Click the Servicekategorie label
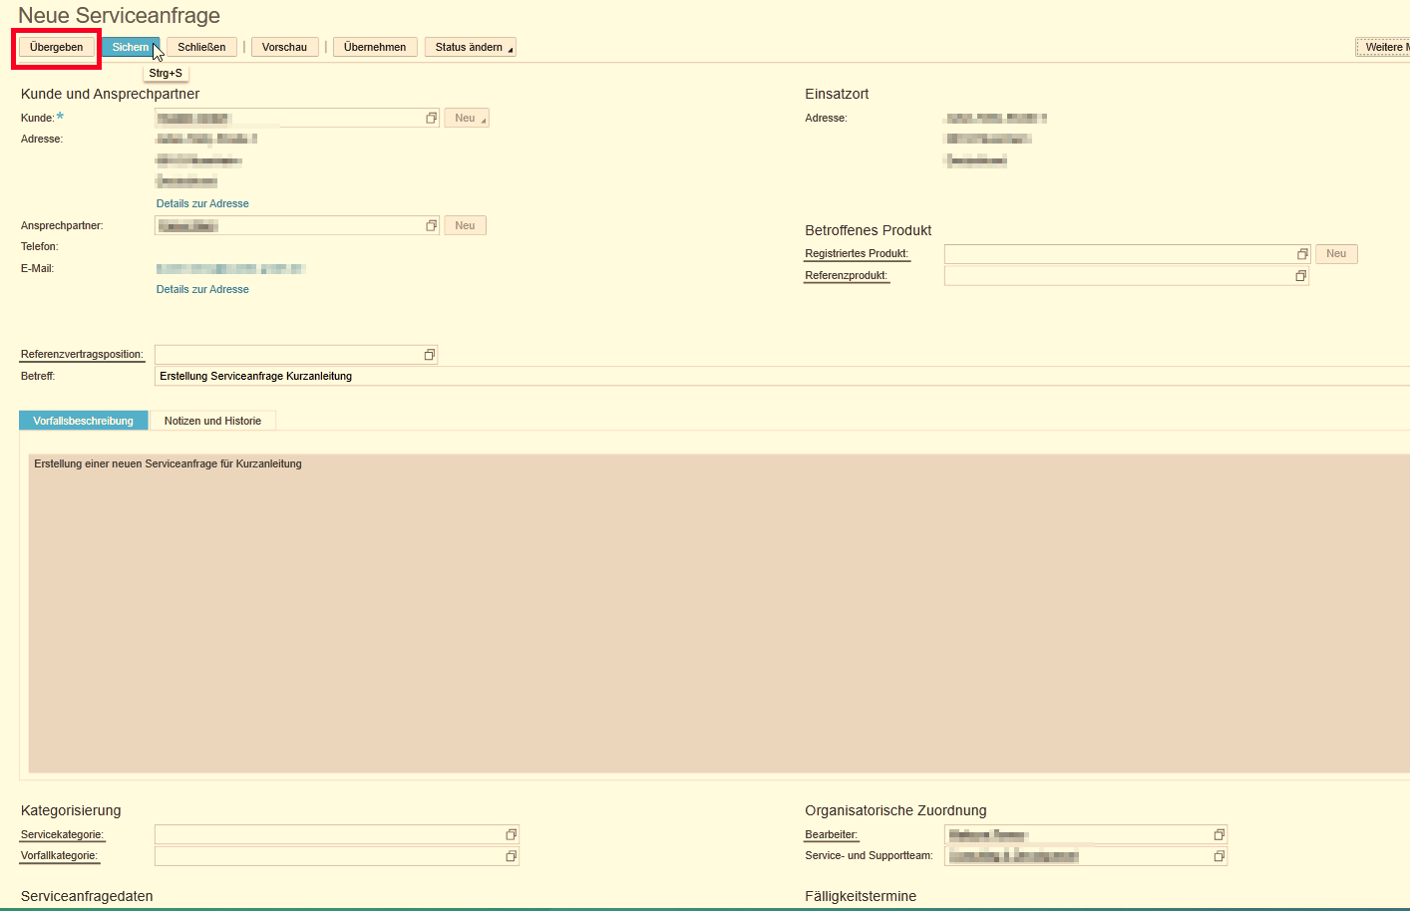This screenshot has height=911, width=1410. coord(62,835)
